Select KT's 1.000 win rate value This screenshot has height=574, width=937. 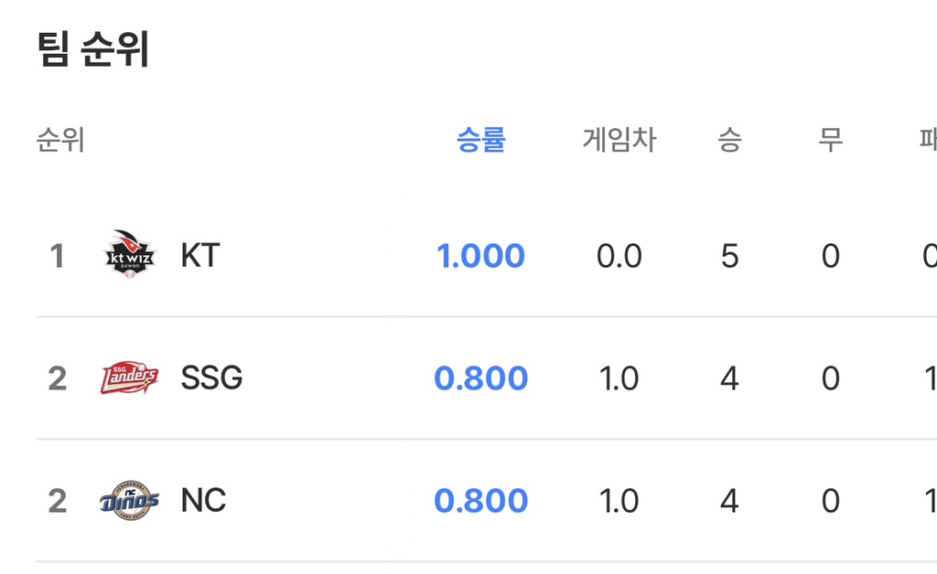(481, 256)
